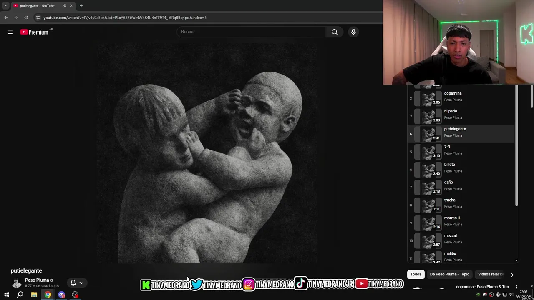This screenshot has height=300, width=534.
Task: Open site information icon in address bar
Action: (x=38, y=17)
